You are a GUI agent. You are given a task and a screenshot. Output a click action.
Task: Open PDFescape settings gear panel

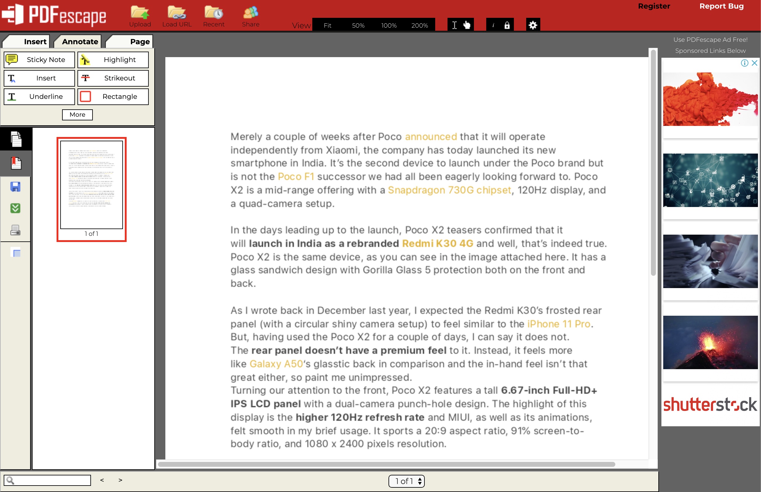click(x=532, y=25)
